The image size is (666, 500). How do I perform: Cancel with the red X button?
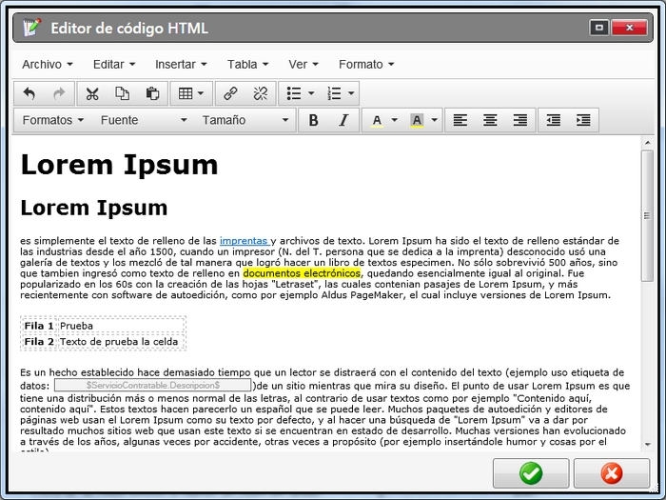(612, 473)
